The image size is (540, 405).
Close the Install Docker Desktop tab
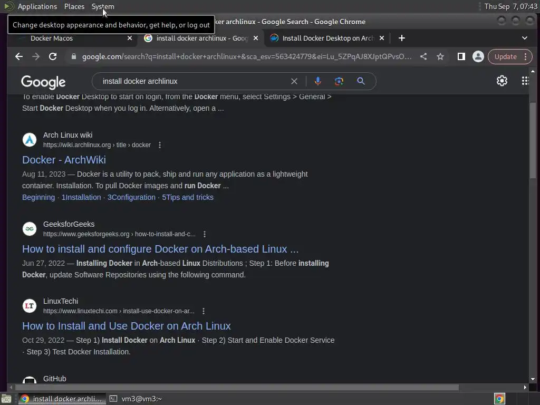tap(382, 38)
